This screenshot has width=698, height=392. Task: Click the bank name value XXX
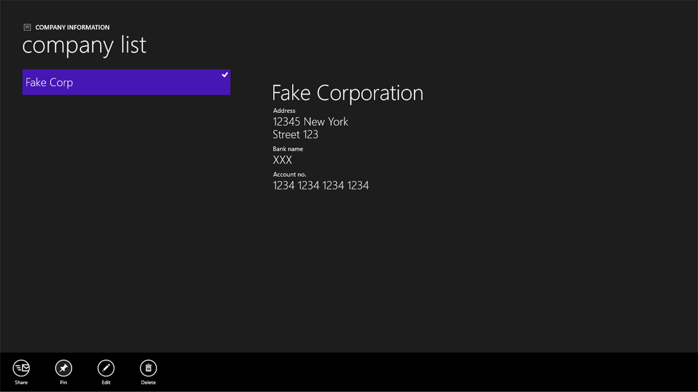(x=282, y=160)
